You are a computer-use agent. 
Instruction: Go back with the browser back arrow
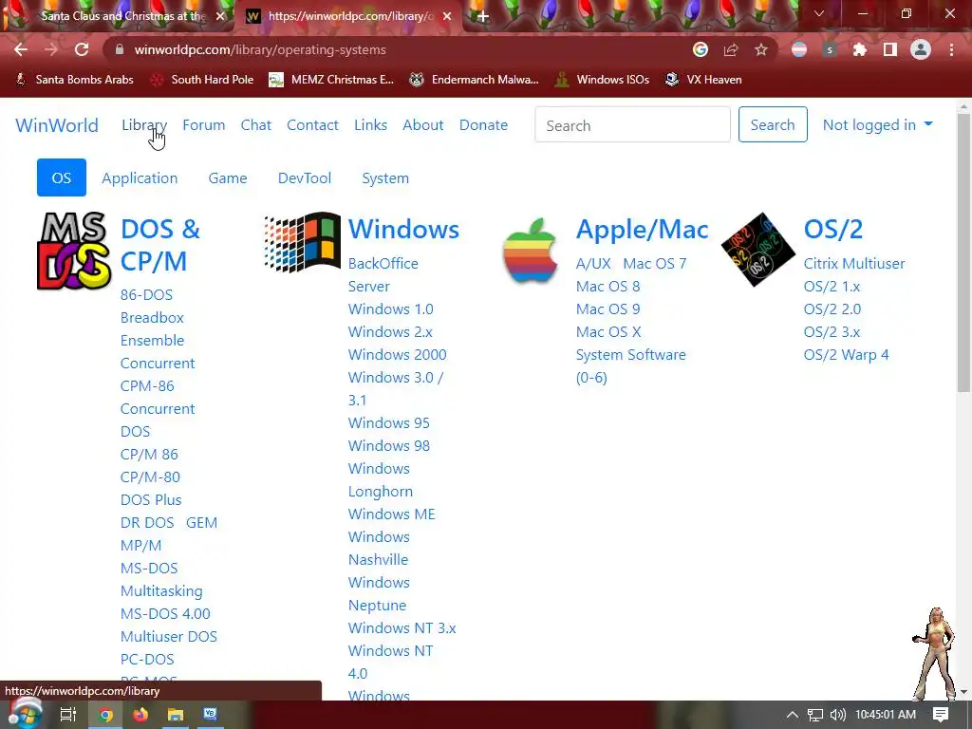point(21,49)
